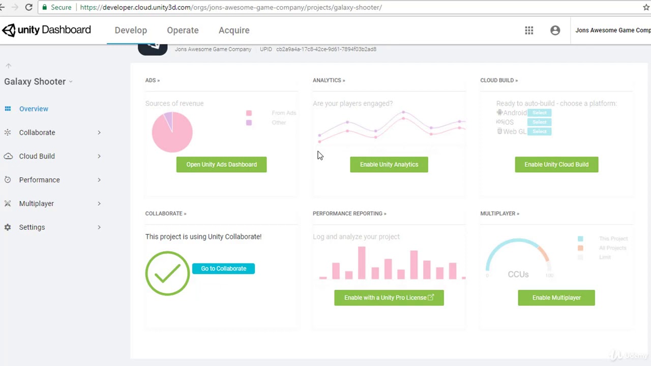Viewport: 651px width, 366px height.
Task: Open Multiplayer in the sidebar
Action: [36, 204]
